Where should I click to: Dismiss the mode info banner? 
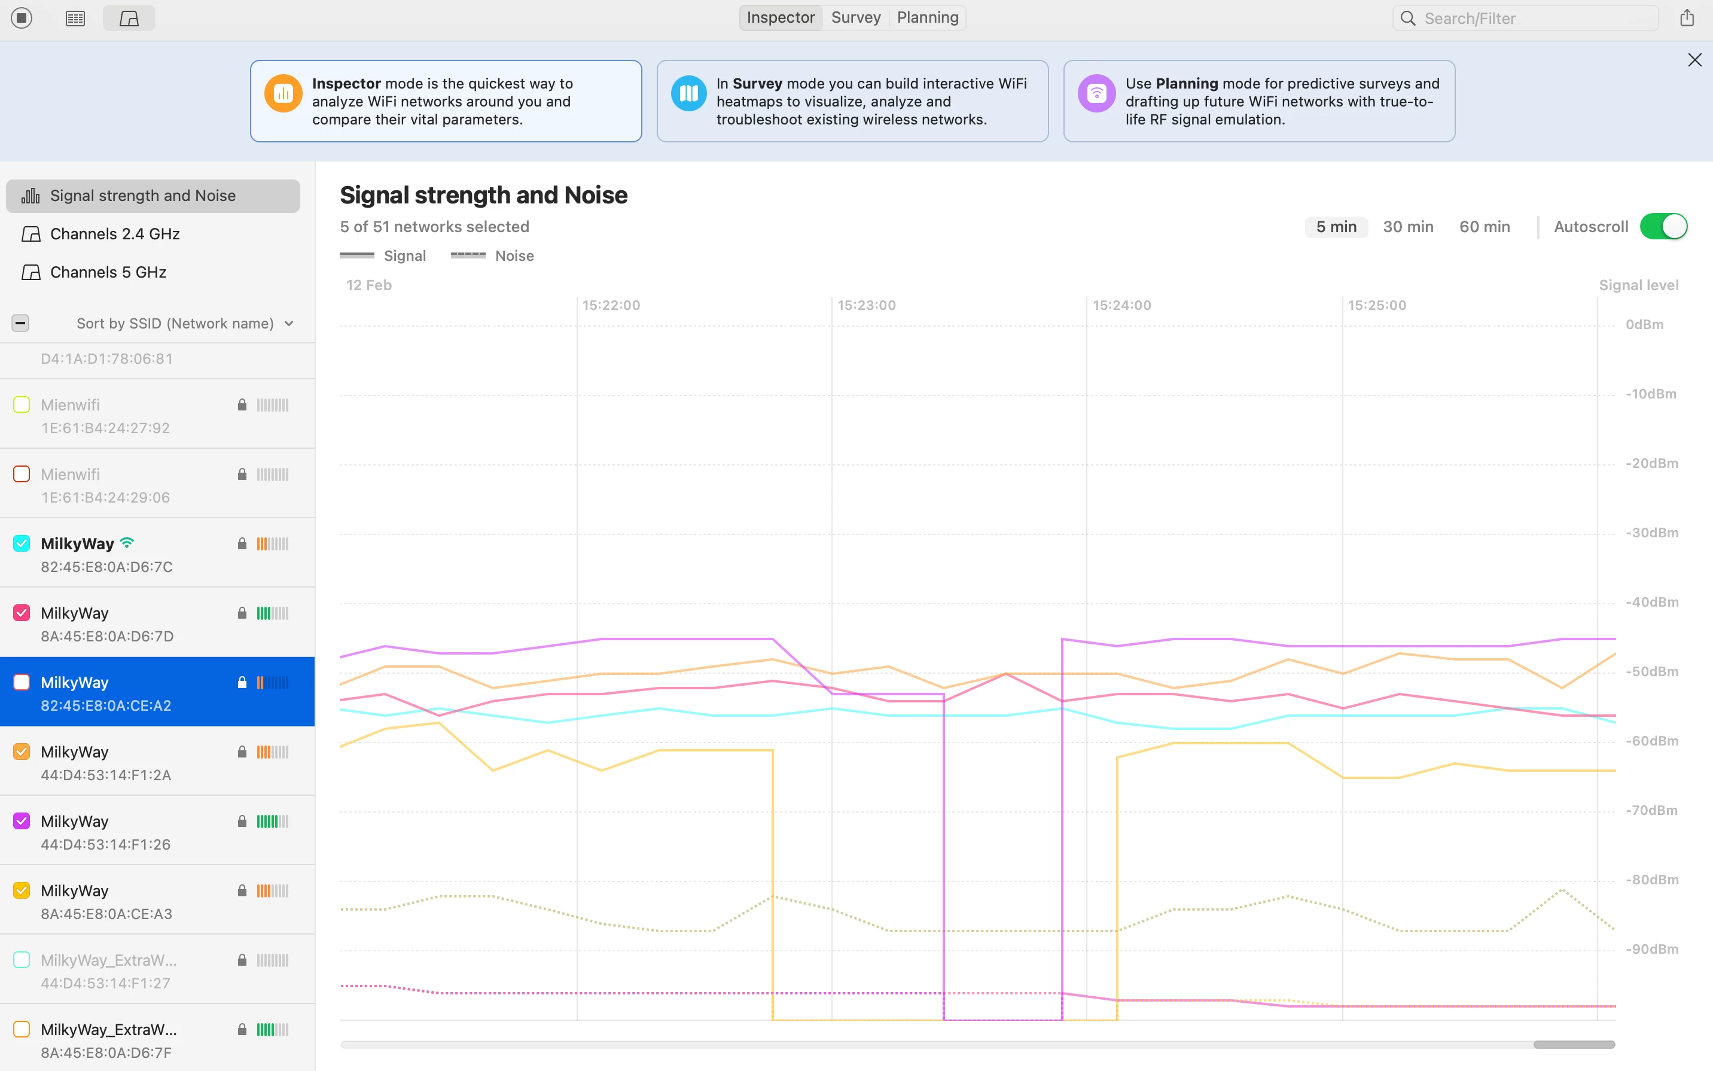click(1694, 60)
